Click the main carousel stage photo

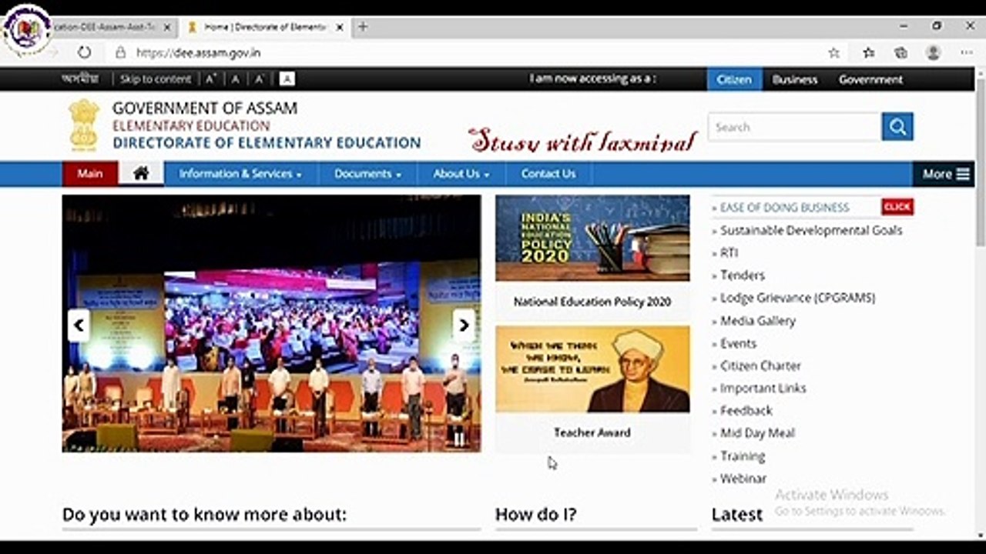click(x=271, y=323)
